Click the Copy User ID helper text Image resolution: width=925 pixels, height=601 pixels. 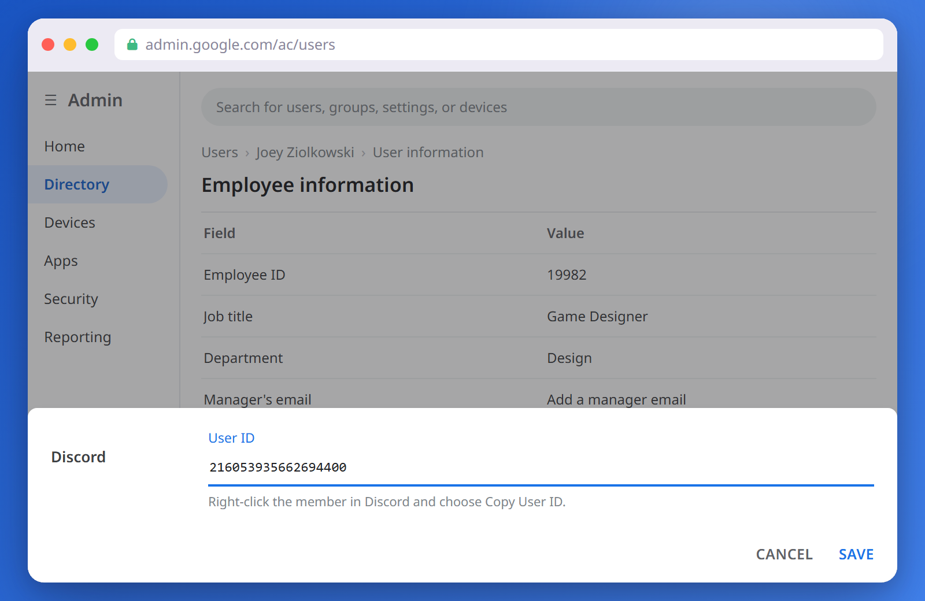point(387,502)
